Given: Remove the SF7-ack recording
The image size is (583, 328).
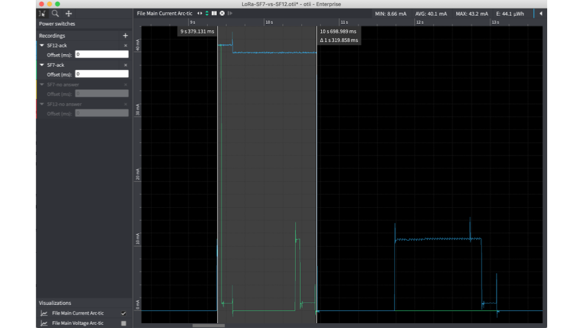Looking at the screenshot, I should coord(126,65).
